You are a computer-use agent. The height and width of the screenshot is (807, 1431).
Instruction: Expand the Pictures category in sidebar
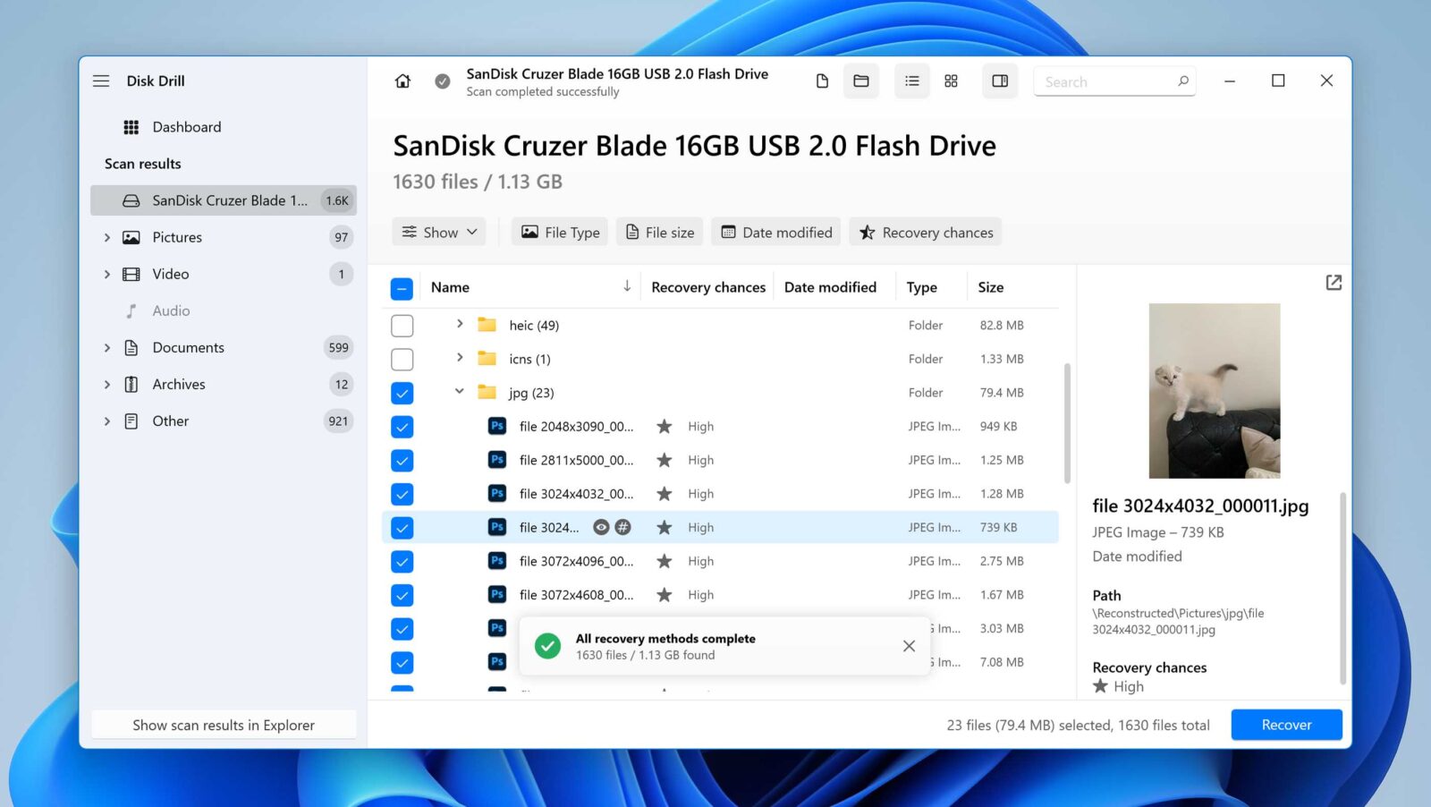pos(106,237)
